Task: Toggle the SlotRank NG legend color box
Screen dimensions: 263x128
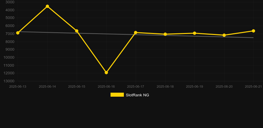Action: 117,95
